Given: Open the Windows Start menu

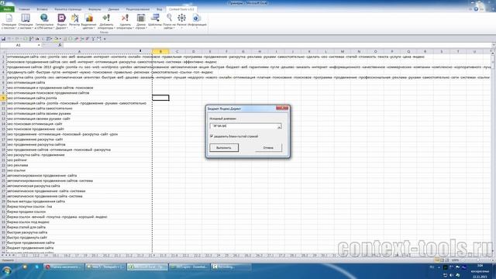Looking at the screenshot, I should (7, 270).
